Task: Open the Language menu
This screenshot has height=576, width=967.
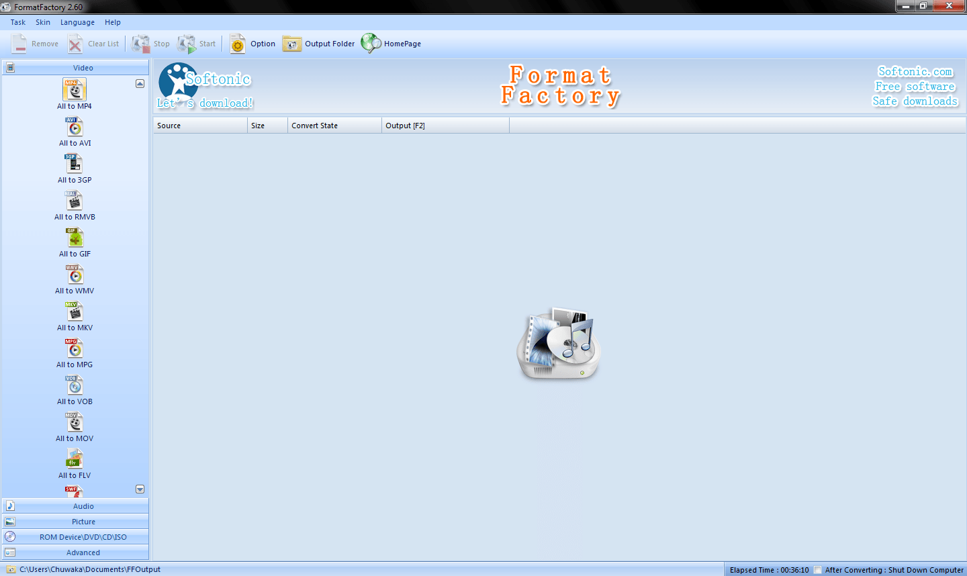Action: tap(77, 22)
